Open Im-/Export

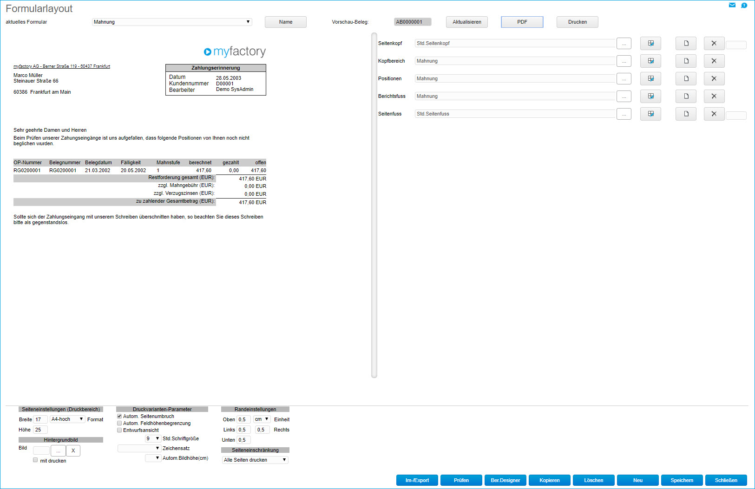point(417,480)
